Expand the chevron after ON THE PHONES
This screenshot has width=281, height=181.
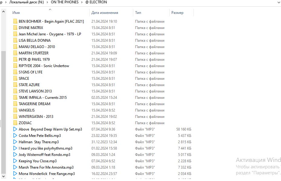[x=82, y=2]
